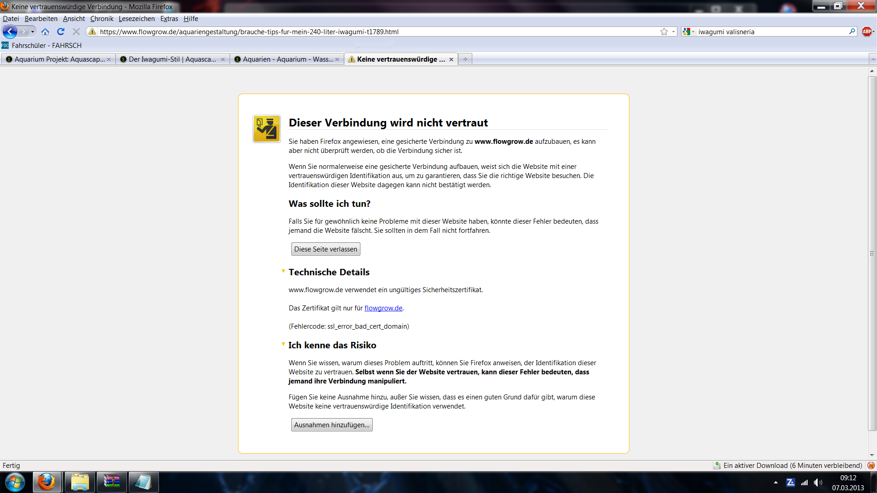Open the Extras menu
The height and width of the screenshot is (493, 877).
[169, 19]
